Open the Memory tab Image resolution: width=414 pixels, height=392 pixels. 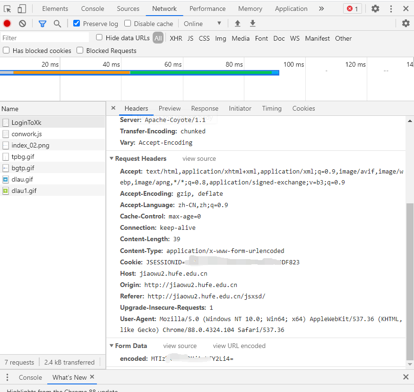tap(250, 9)
